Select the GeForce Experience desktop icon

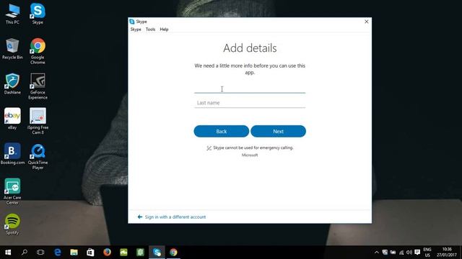pyautogui.click(x=38, y=86)
